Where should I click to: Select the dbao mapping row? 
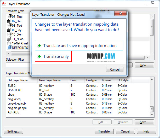click(x=78, y=95)
